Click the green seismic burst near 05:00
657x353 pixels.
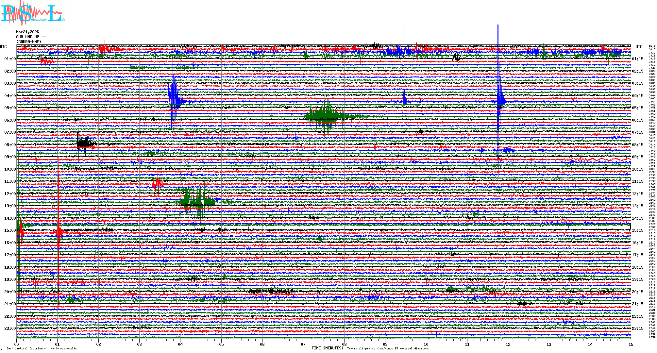[325, 116]
